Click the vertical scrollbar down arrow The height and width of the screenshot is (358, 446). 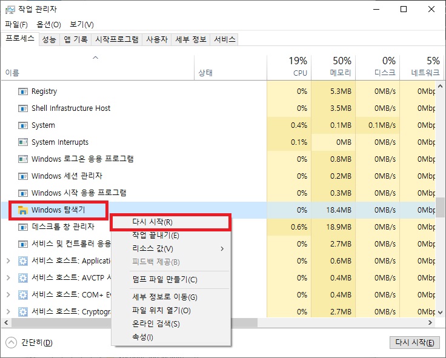(x=441, y=313)
